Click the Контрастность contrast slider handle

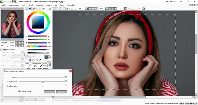(x=43, y=82)
